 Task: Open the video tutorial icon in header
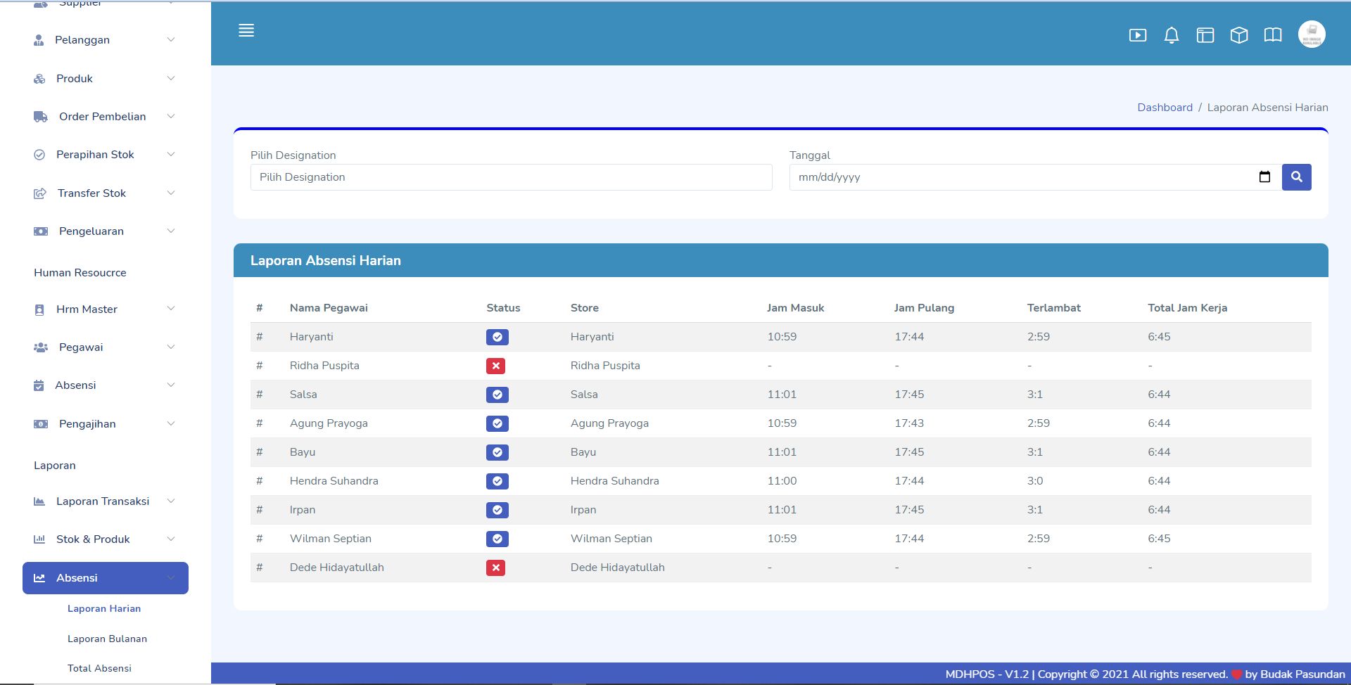(x=1137, y=35)
